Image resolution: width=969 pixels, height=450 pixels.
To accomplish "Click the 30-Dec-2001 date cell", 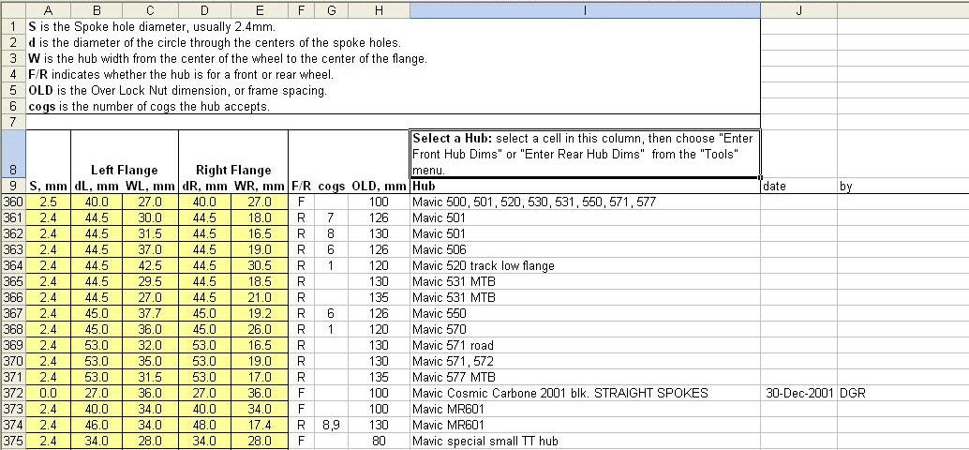I will pyautogui.click(x=798, y=393).
